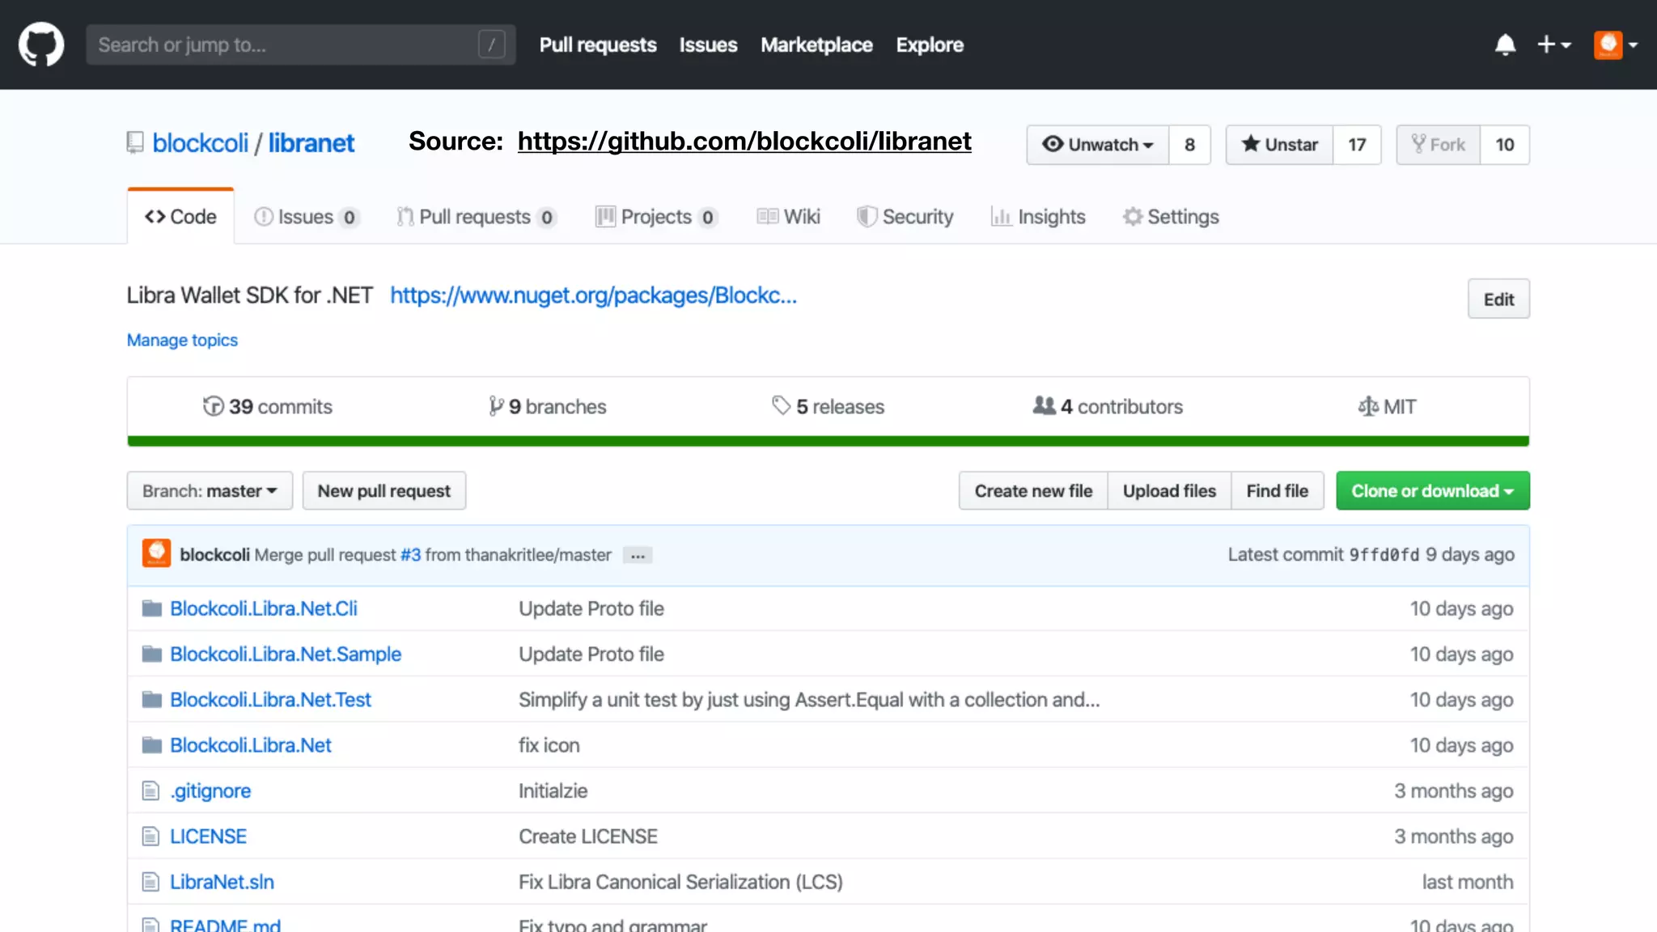
Task: Open the Branch: master dropdown
Action: click(x=210, y=491)
